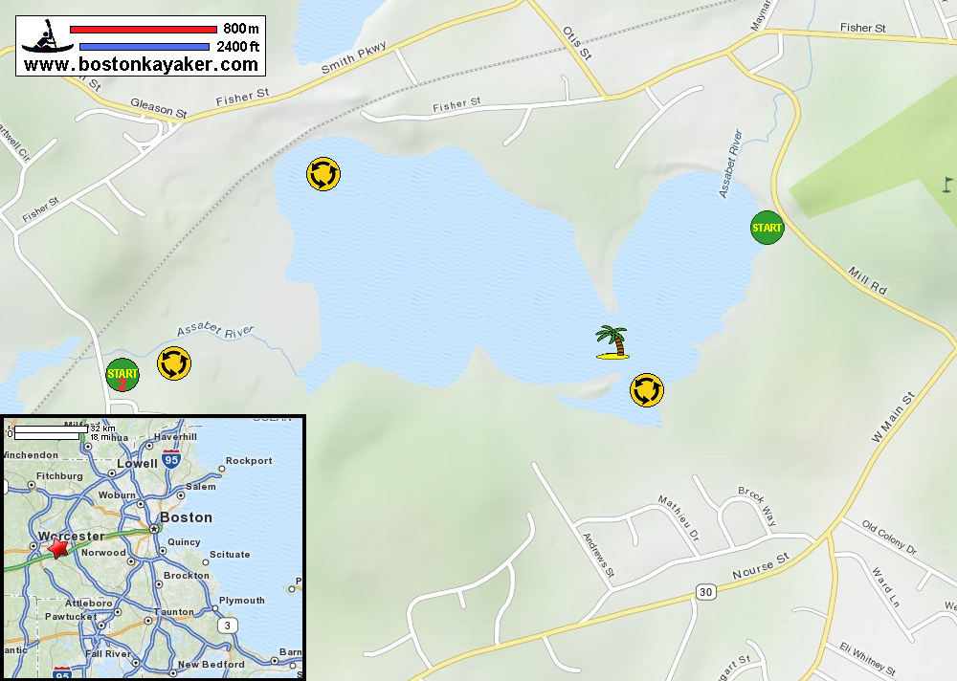Click Salem on the inset map

pyautogui.click(x=201, y=486)
